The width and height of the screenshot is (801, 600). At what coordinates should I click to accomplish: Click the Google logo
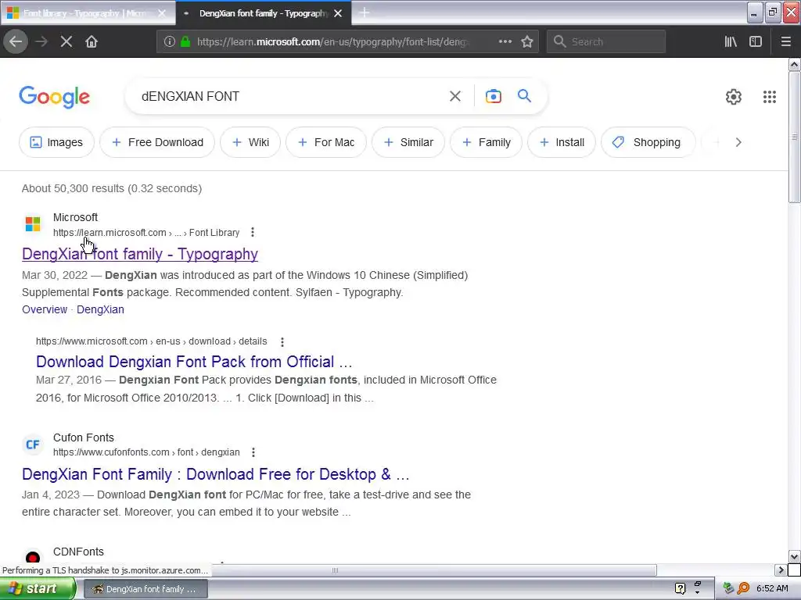55,97
